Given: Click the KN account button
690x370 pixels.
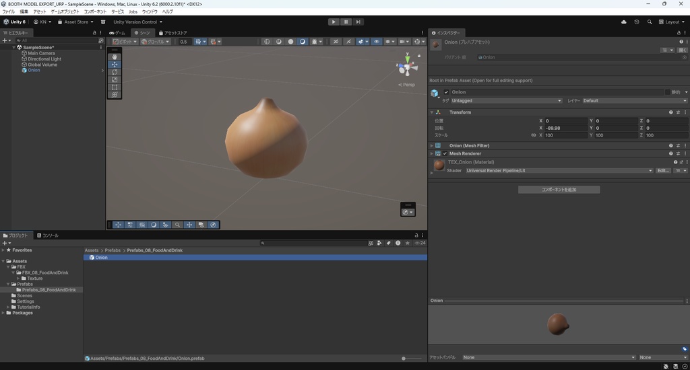Looking at the screenshot, I should coord(42,22).
